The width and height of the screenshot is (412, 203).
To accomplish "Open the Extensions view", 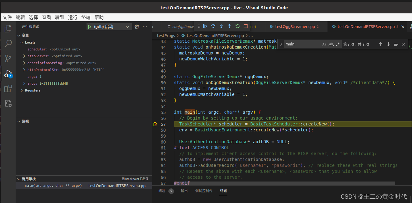I will [8, 88].
